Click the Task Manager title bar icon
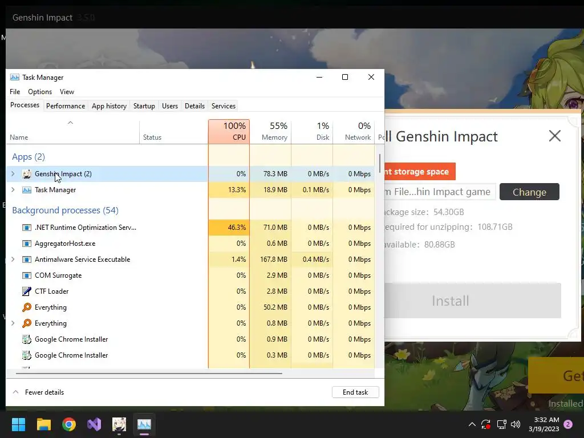The image size is (584, 438). 14,78
